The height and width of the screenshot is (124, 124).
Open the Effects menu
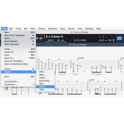pos(42,29)
